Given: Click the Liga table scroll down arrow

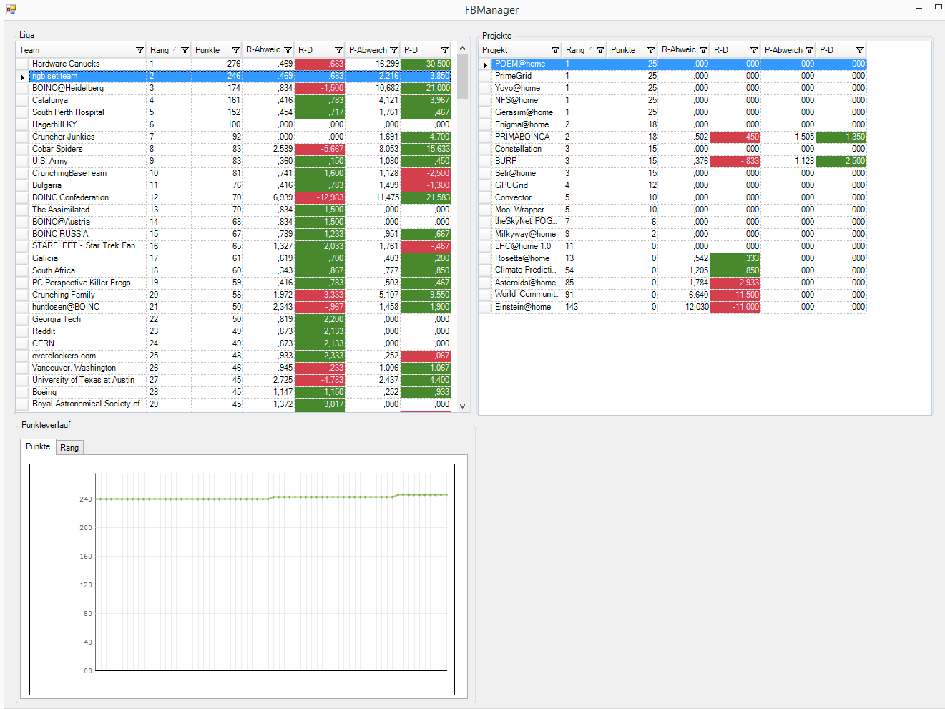Looking at the screenshot, I should coord(462,406).
